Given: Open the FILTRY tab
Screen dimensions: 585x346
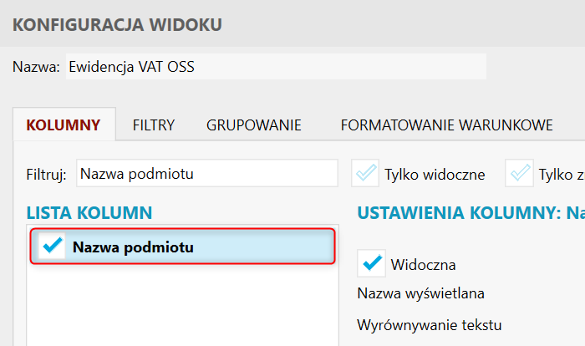Looking at the screenshot, I should point(154,125).
